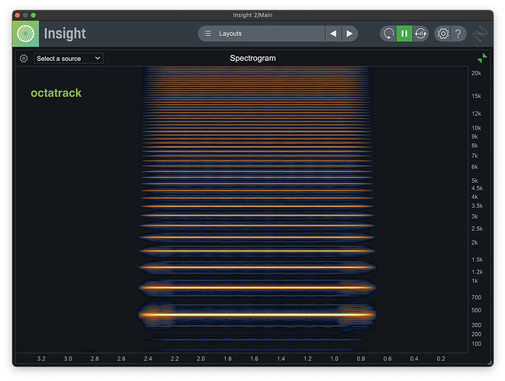Click the 20k frequency axis label
The width and height of the screenshot is (505, 381).
coord(476,73)
